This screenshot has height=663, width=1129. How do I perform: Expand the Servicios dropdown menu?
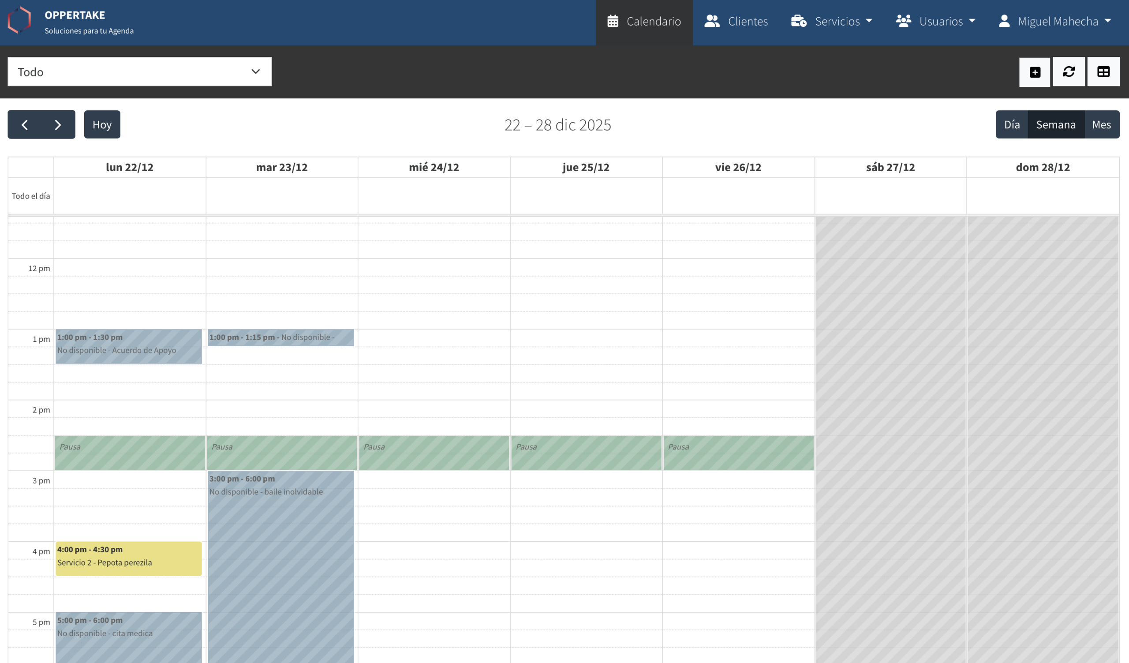[x=831, y=22]
